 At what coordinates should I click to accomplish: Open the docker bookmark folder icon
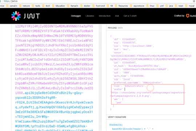pos(81,6)
